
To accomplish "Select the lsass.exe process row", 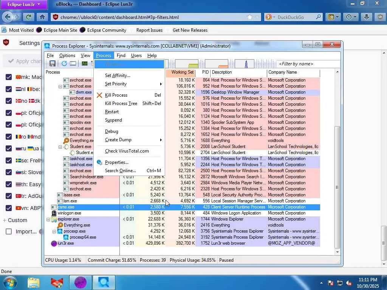I will click(183, 195).
